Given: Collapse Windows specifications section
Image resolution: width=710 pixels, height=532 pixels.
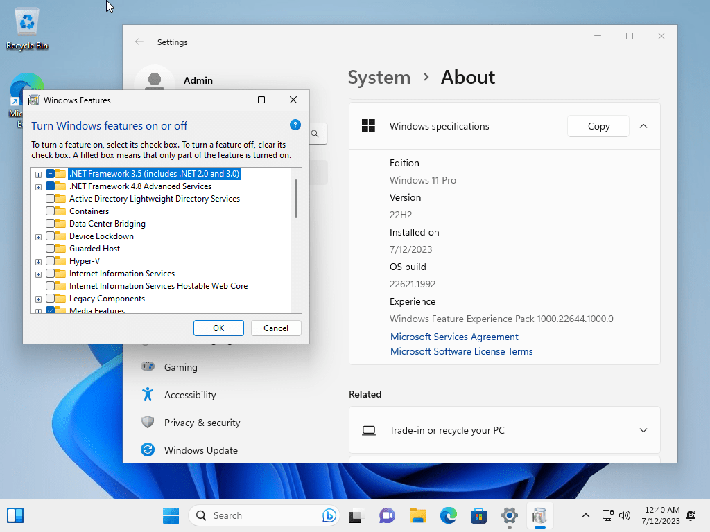Looking at the screenshot, I should [x=643, y=126].
